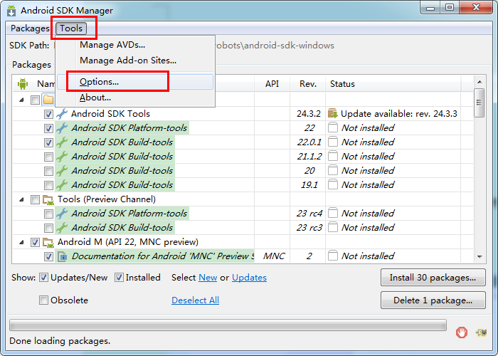Click Not installed icon for rev 22.0.1
The width and height of the screenshot is (498, 356).
(333, 142)
